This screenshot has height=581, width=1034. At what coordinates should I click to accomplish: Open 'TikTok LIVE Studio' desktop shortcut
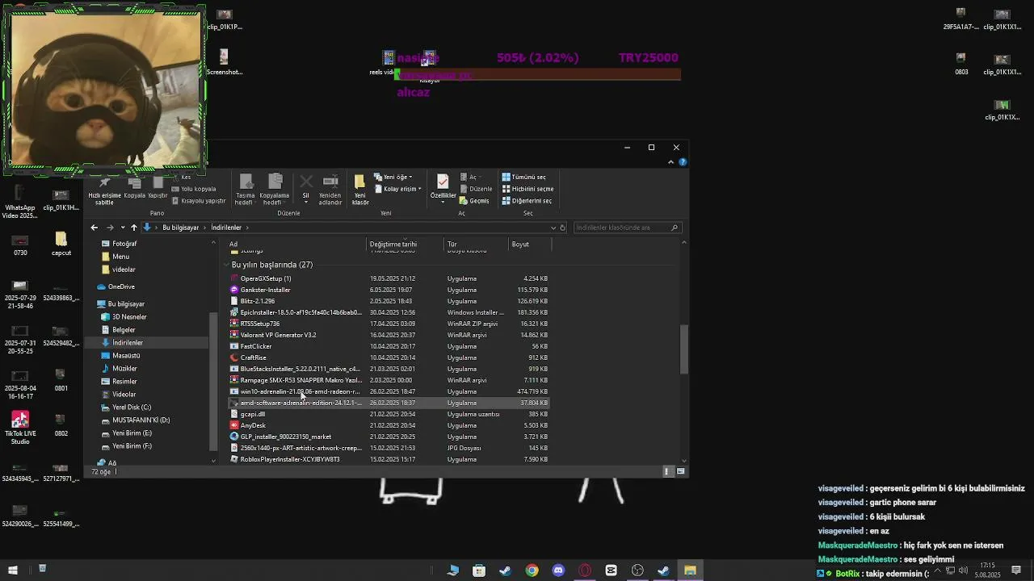tap(20, 428)
